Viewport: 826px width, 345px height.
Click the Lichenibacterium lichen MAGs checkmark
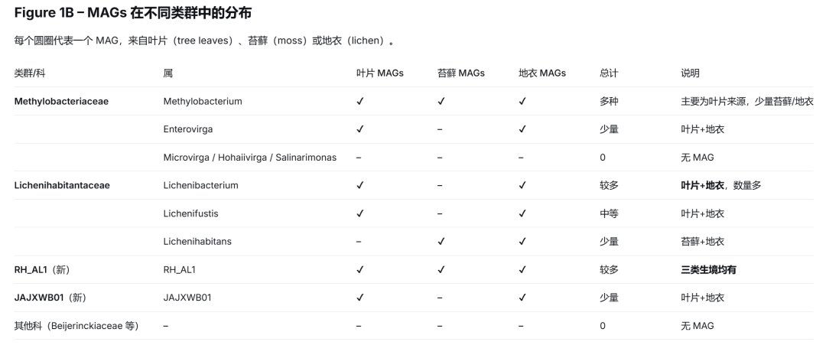tap(522, 185)
